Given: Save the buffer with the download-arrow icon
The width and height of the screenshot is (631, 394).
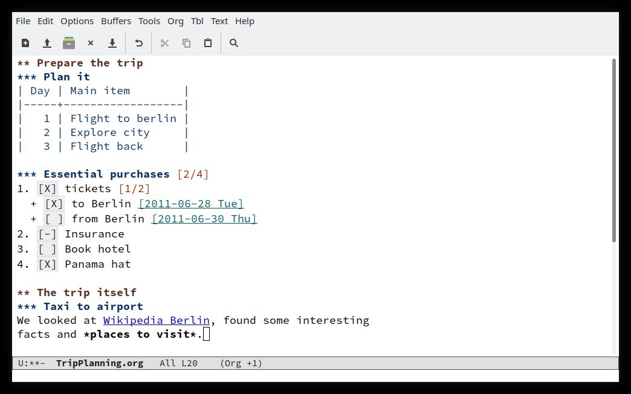Looking at the screenshot, I should pyautogui.click(x=112, y=43).
